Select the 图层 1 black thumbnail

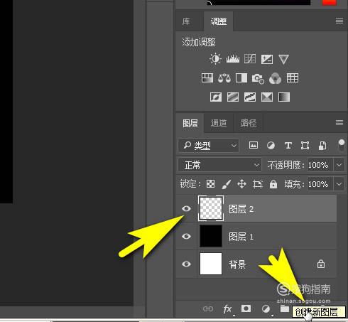click(x=211, y=236)
